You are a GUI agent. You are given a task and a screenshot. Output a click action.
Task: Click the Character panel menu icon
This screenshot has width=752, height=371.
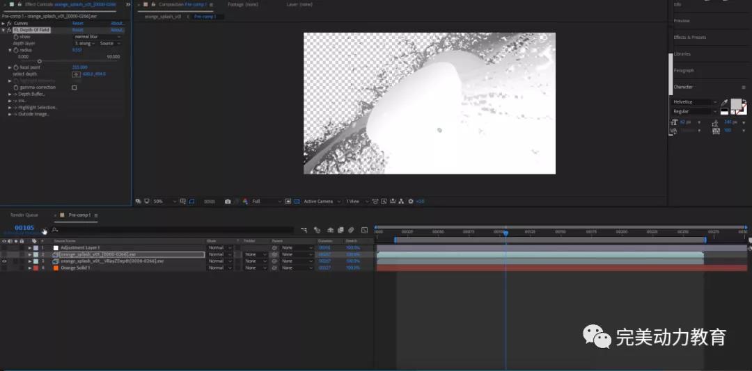[x=743, y=88]
